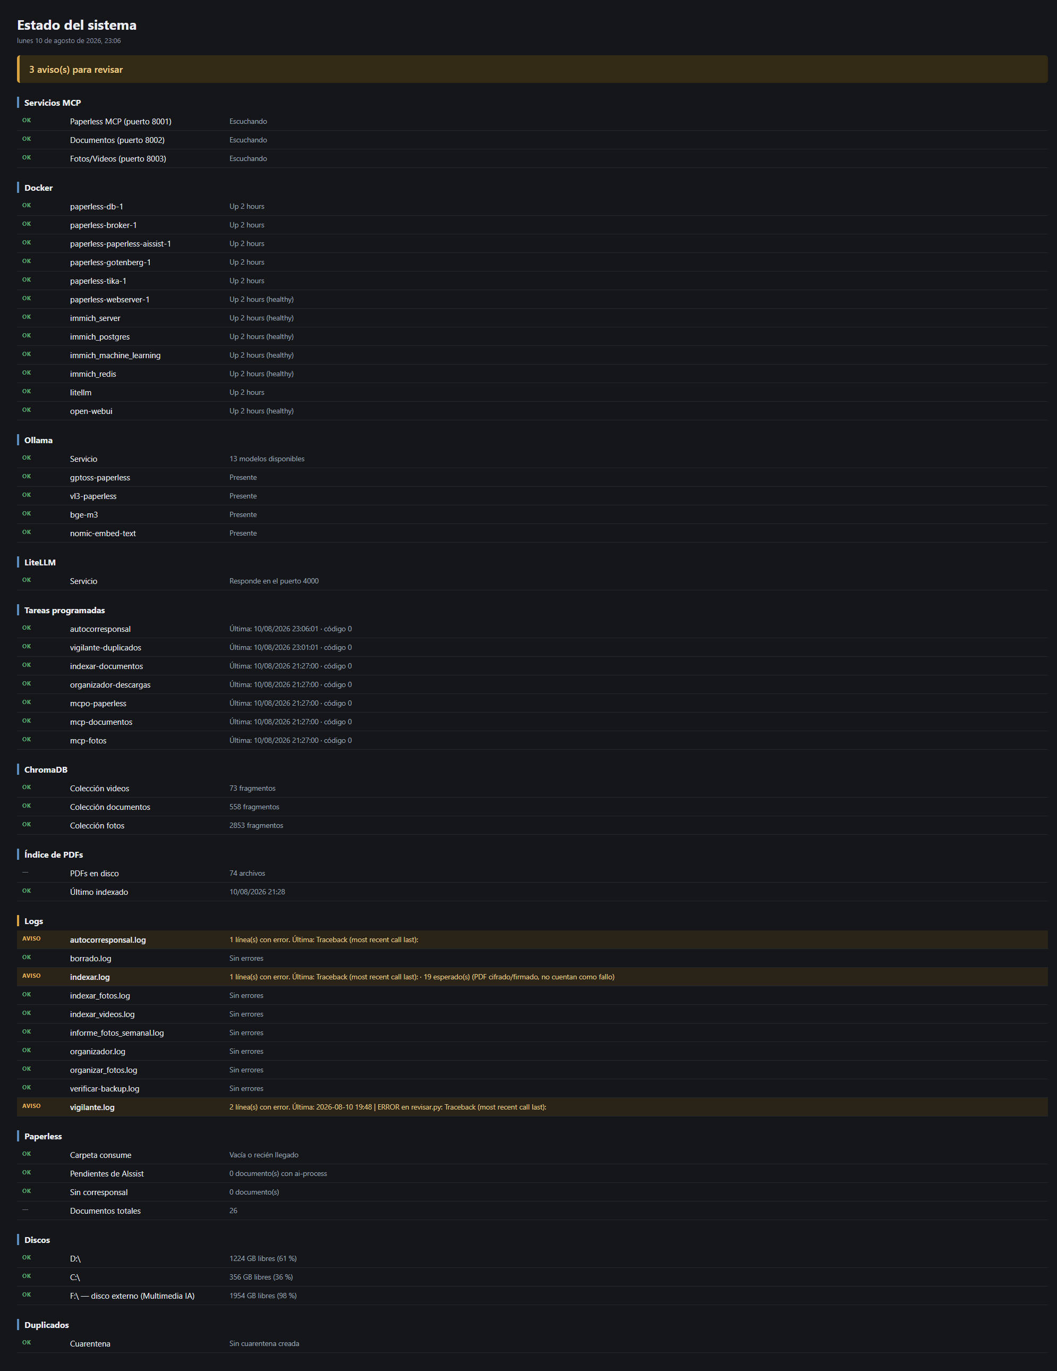Click the "Documentos totales" row label
This screenshot has height=1371, width=1057.
coord(105,1211)
